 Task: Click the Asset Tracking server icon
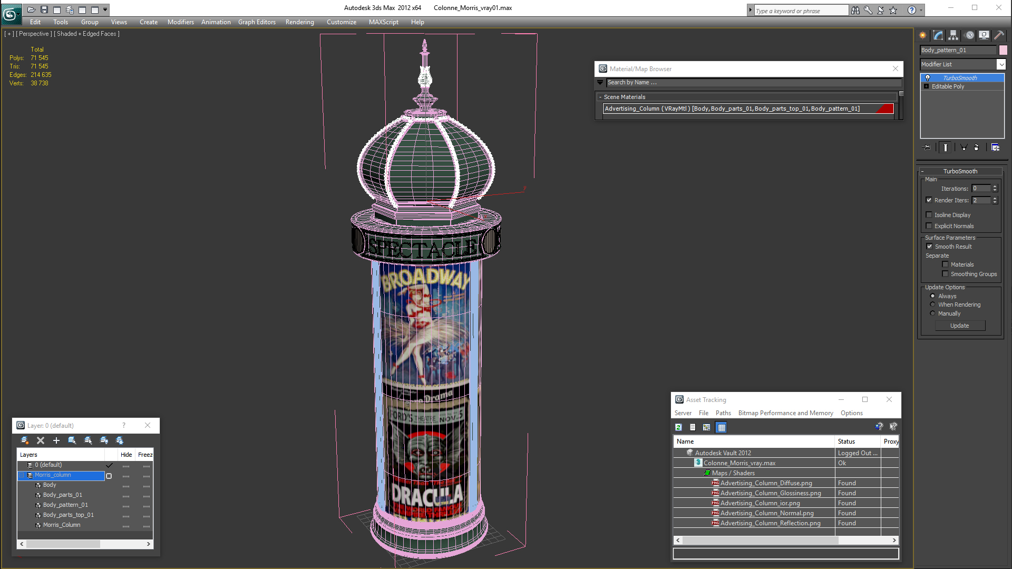[x=683, y=413]
